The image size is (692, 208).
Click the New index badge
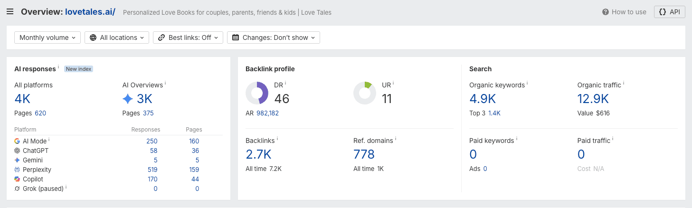tap(78, 69)
